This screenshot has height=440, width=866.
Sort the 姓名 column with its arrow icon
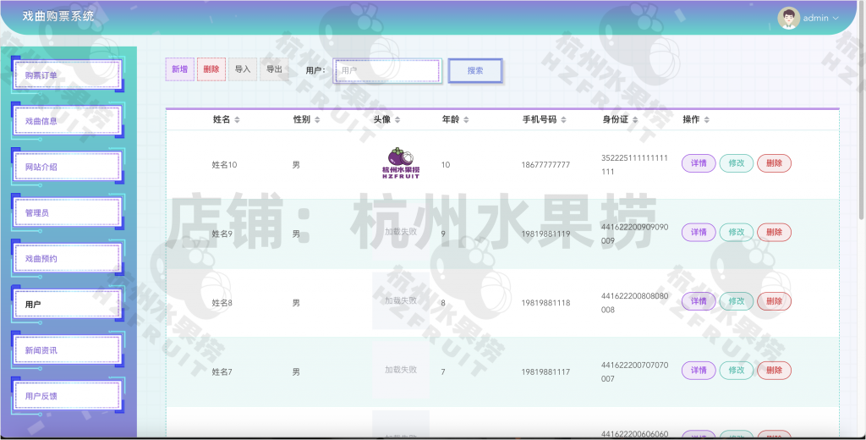click(x=237, y=119)
